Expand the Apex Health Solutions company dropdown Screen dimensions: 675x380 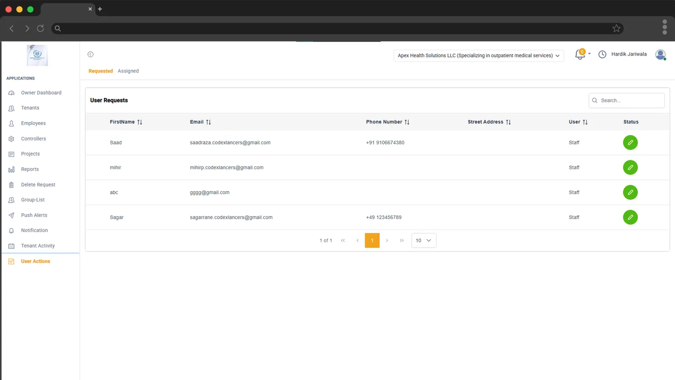pos(479,56)
